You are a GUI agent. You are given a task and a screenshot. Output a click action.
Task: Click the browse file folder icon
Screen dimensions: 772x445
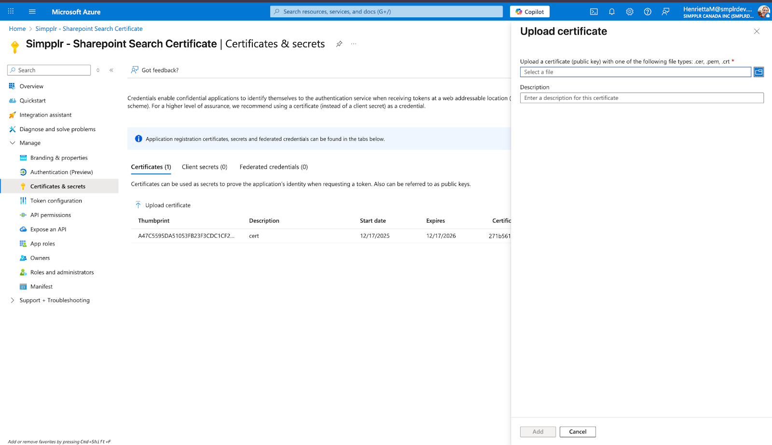pos(758,72)
